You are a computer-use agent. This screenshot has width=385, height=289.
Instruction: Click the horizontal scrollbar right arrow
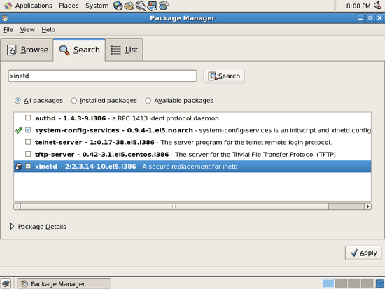pos(367,206)
